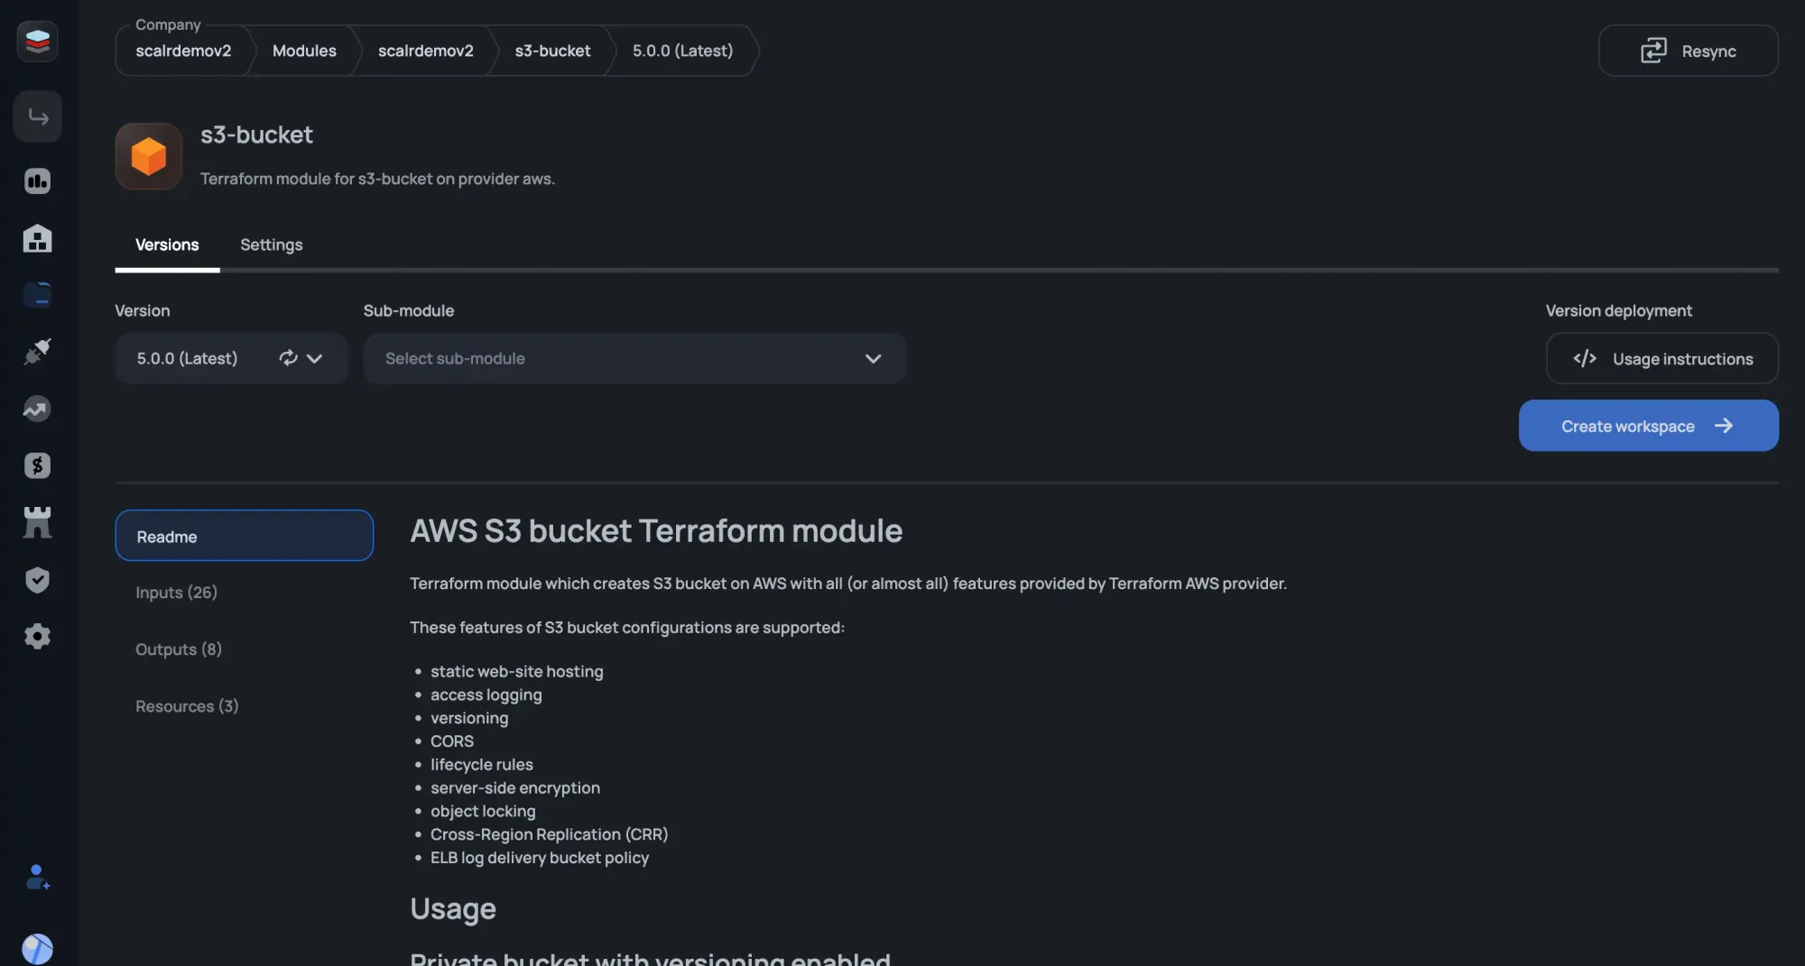Click the sidebar expand arrow icon
The image size is (1805, 966).
[x=37, y=116]
